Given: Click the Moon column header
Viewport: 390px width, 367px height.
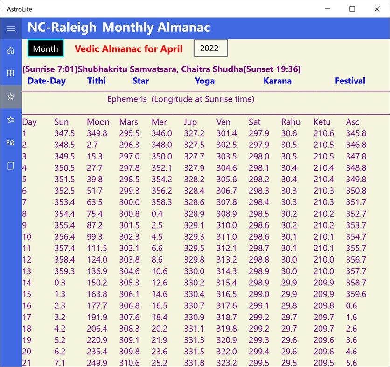Looking at the screenshot, I should click(x=98, y=122).
